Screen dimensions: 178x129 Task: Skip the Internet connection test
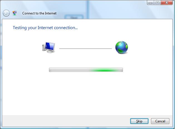139,121
